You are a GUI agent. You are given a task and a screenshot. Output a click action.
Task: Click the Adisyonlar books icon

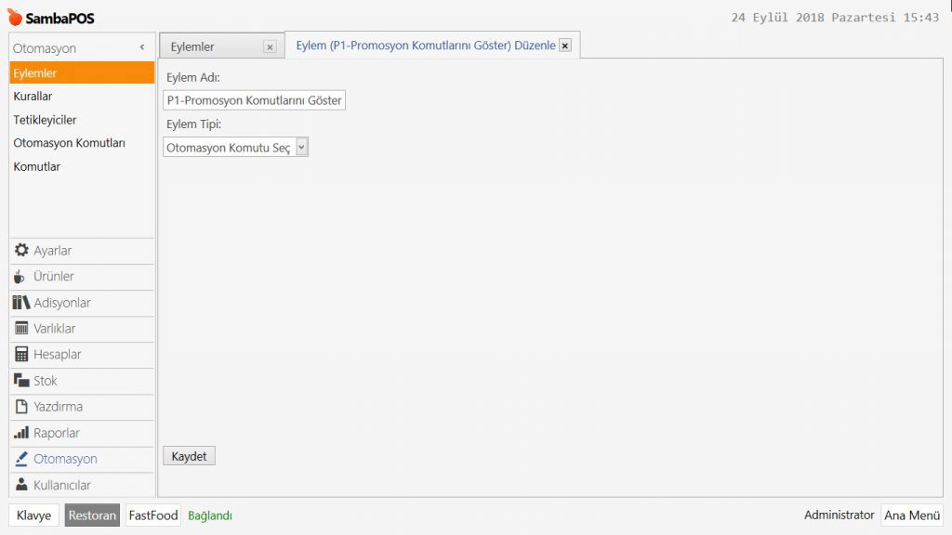click(21, 302)
